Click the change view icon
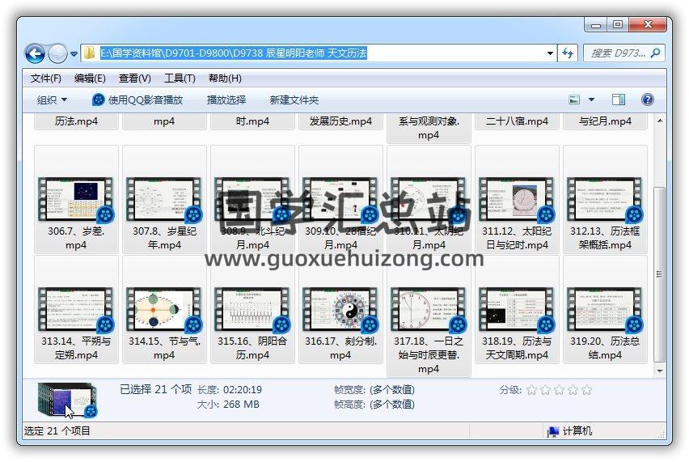Image resolution: width=689 pixels, height=462 pixels. click(x=574, y=100)
